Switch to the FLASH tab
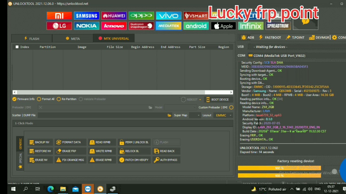The image size is (346, 194). (32, 39)
